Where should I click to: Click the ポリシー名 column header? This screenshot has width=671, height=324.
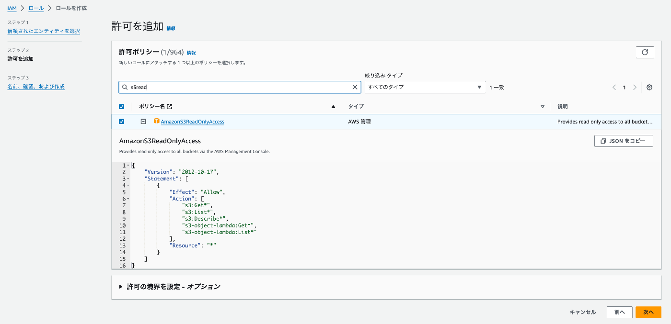[152, 106]
